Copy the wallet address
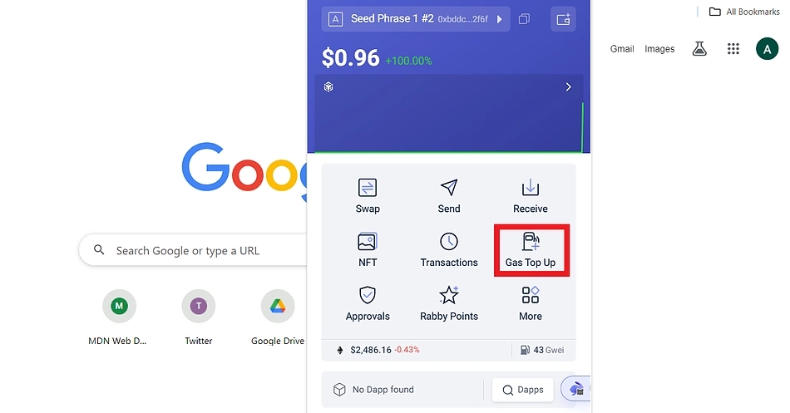 coord(524,19)
